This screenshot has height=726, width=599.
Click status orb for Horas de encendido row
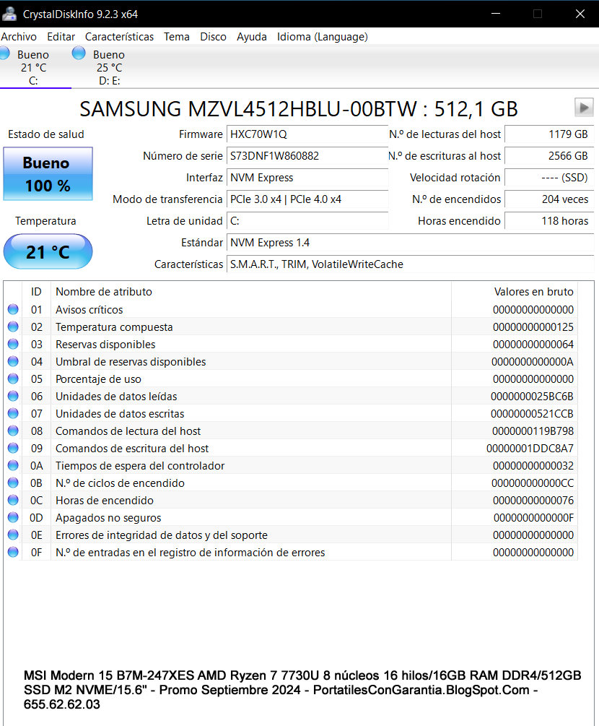point(13,500)
